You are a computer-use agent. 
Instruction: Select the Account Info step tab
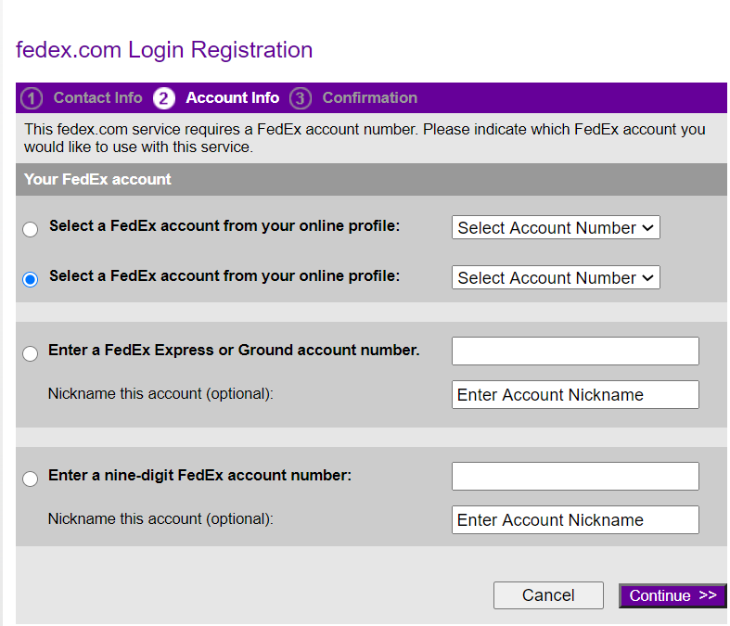[232, 97]
